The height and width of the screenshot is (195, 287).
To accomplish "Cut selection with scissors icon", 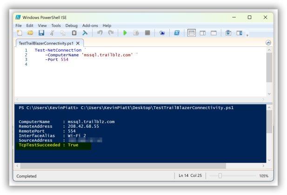I will point(52,33).
